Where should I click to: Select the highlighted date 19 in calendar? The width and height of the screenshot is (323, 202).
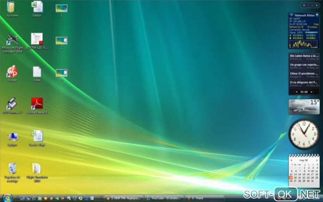pos(291,178)
